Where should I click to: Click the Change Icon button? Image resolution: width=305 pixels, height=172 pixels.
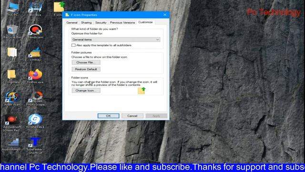coord(86,90)
